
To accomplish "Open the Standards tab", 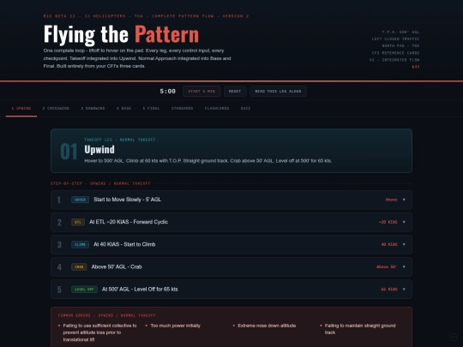I will [182, 109].
